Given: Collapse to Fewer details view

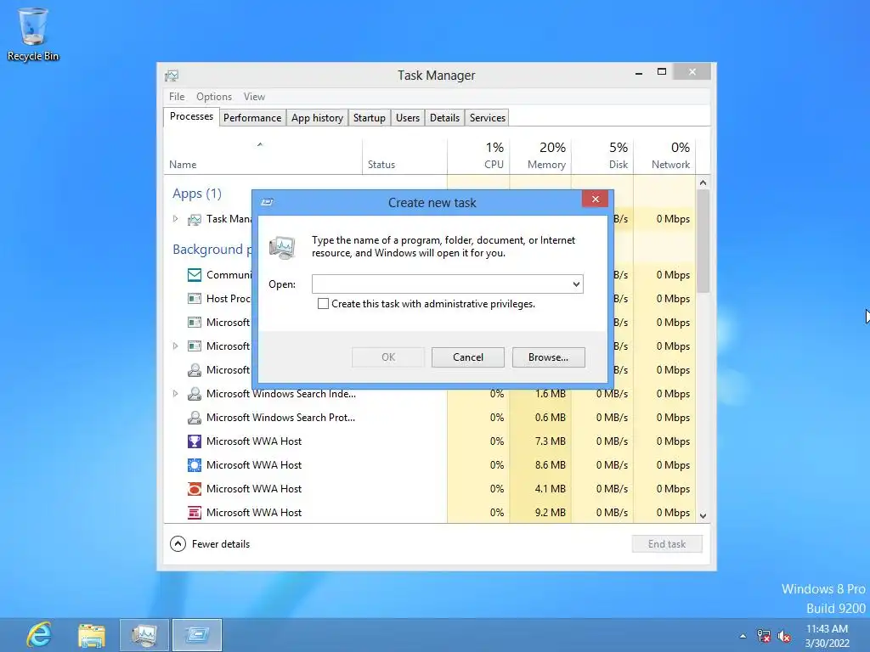Looking at the screenshot, I should (210, 544).
